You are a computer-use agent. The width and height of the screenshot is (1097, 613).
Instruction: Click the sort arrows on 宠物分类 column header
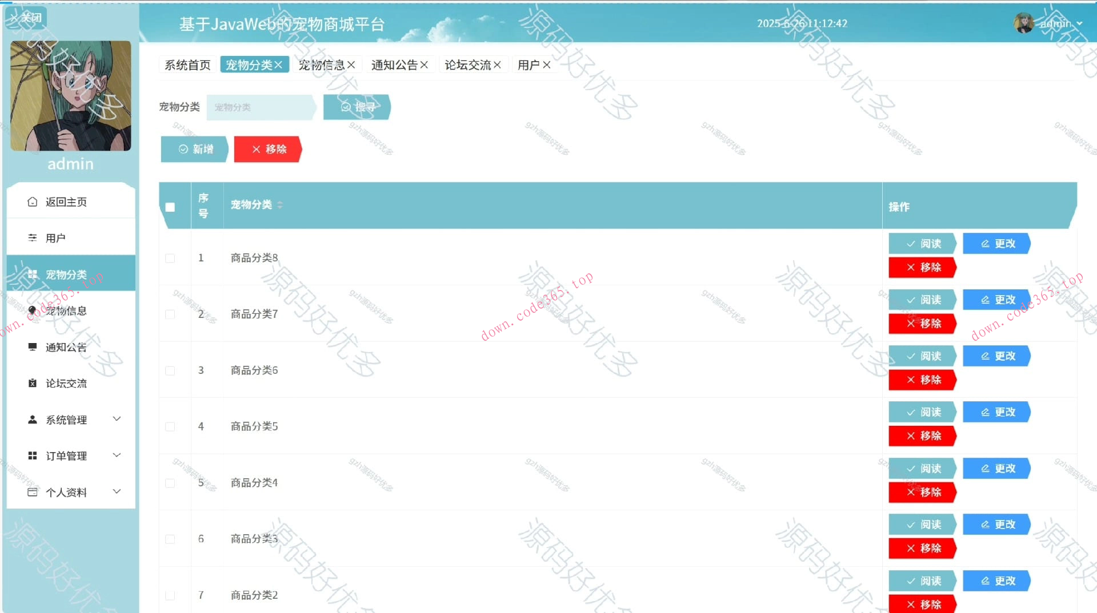coord(280,204)
